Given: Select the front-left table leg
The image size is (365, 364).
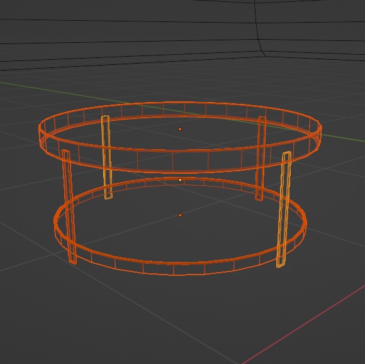Looking at the screenshot, I should pyautogui.click(x=69, y=207).
